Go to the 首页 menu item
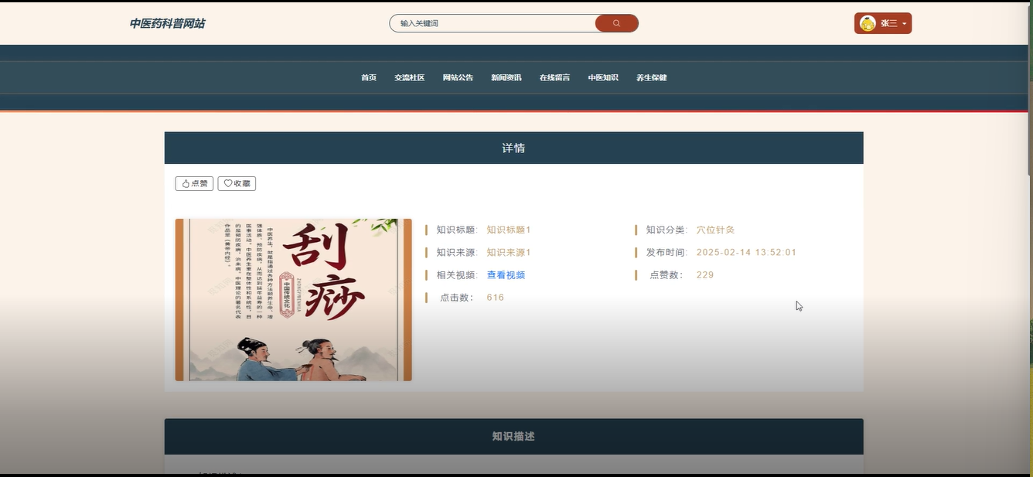The width and height of the screenshot is (1033, 477). point(369,77)
